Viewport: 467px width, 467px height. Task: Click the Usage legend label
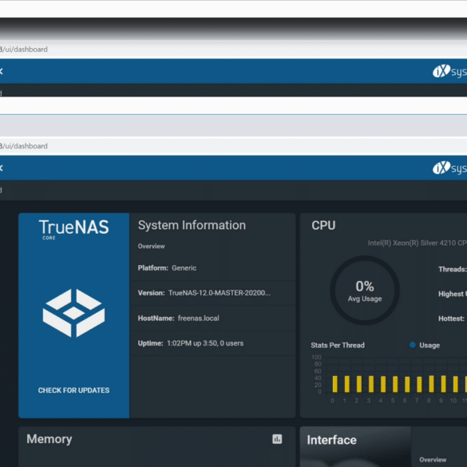(x=429, y=345)
